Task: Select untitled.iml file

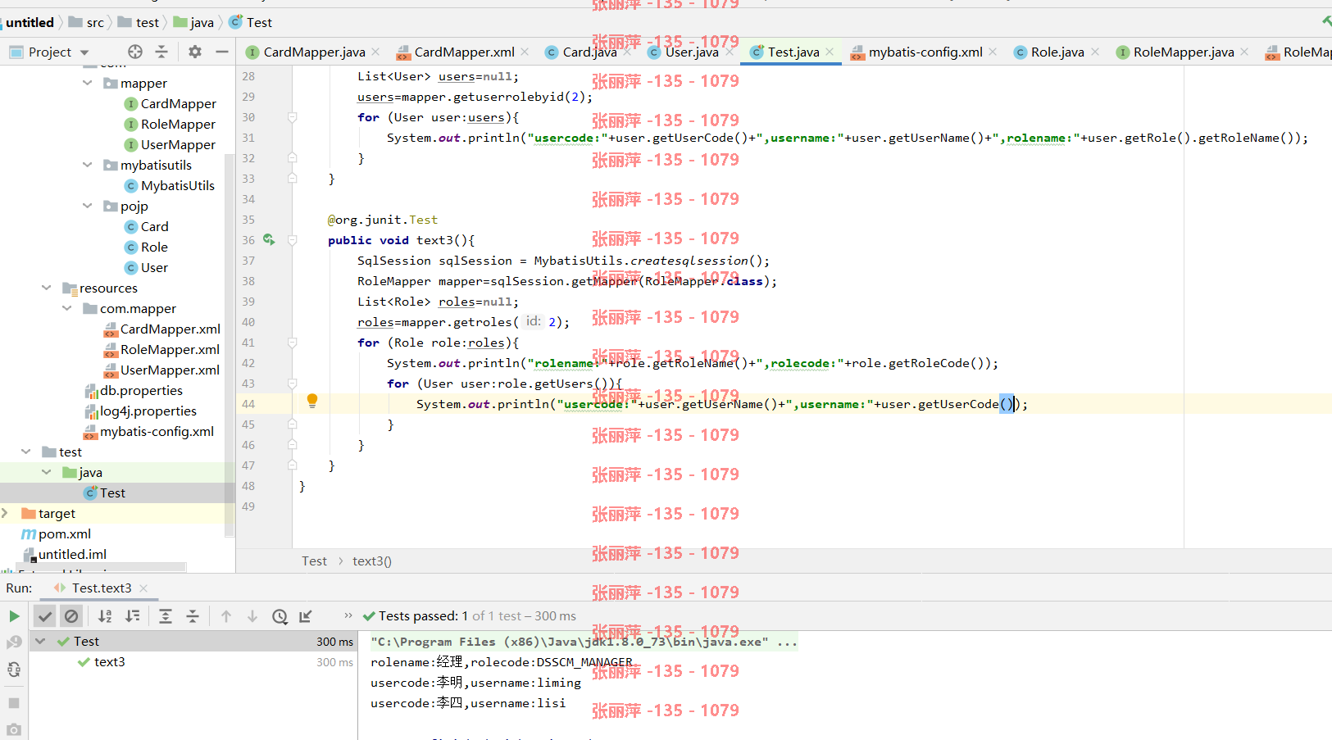Action: click(64, 554)
